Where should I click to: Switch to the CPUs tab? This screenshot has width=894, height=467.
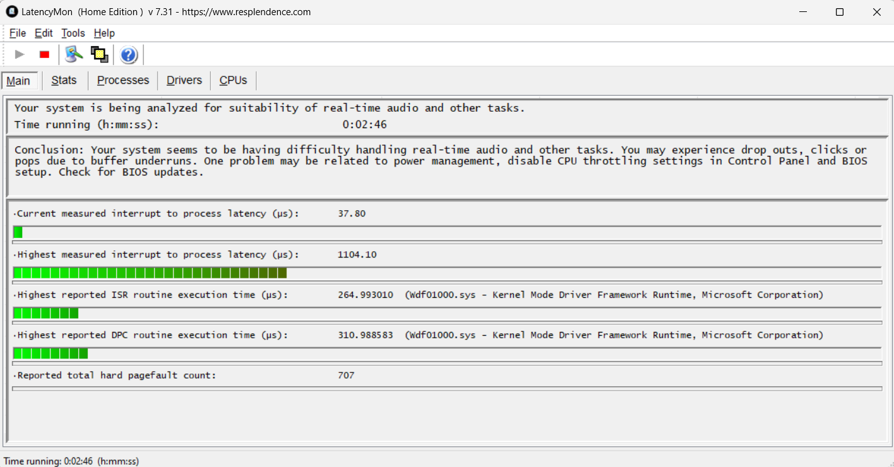click(233, 81)
